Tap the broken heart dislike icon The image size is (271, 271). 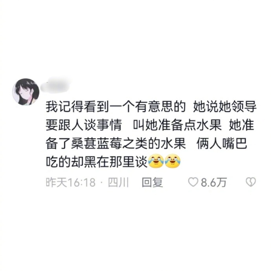tap(251, 182)
